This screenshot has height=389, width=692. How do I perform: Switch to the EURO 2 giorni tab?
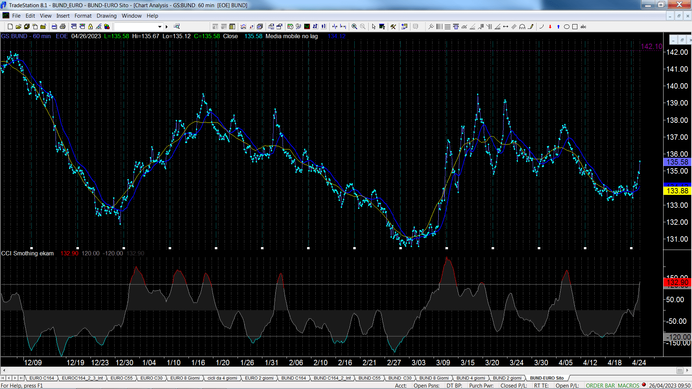coord(259,378)
